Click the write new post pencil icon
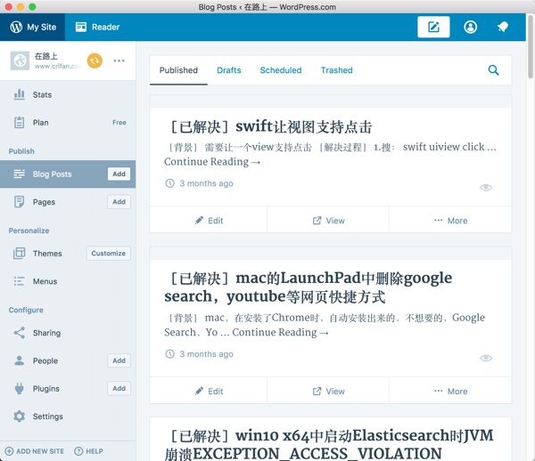This screenshot has height=461, width=535. point(433,27)
